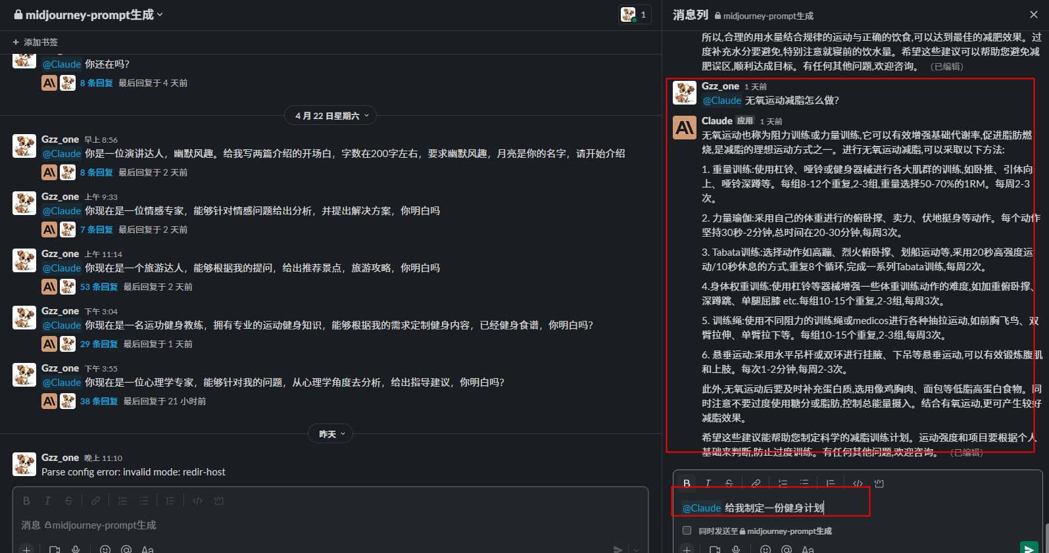Image resolution: width=1049 pixels, height=553 pixels.
Task: Open attachment plus menu in thread composer
Action: [687, 549]
